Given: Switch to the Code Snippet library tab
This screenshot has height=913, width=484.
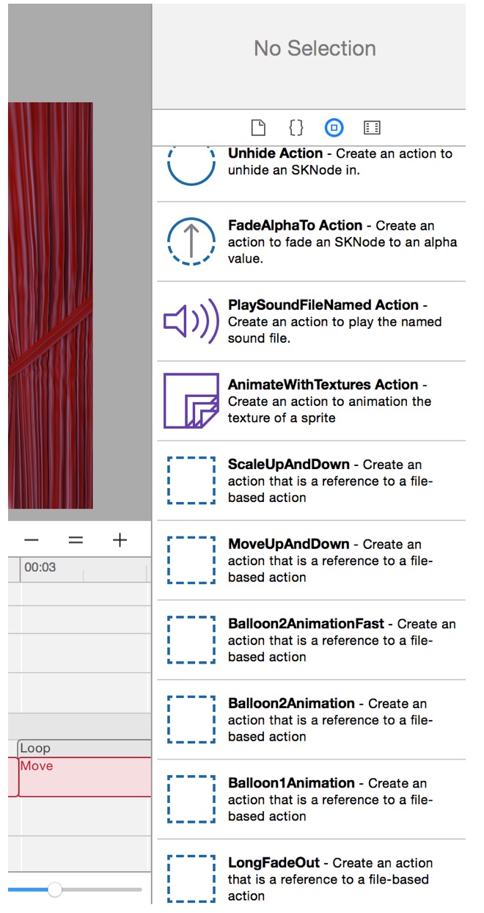Looking at the screenshot, I should [x=296, y=127].
